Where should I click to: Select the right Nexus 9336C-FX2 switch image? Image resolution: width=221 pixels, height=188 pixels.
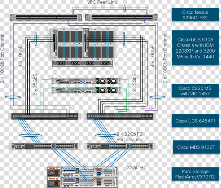pyautogui.click(x=121, y=18)
